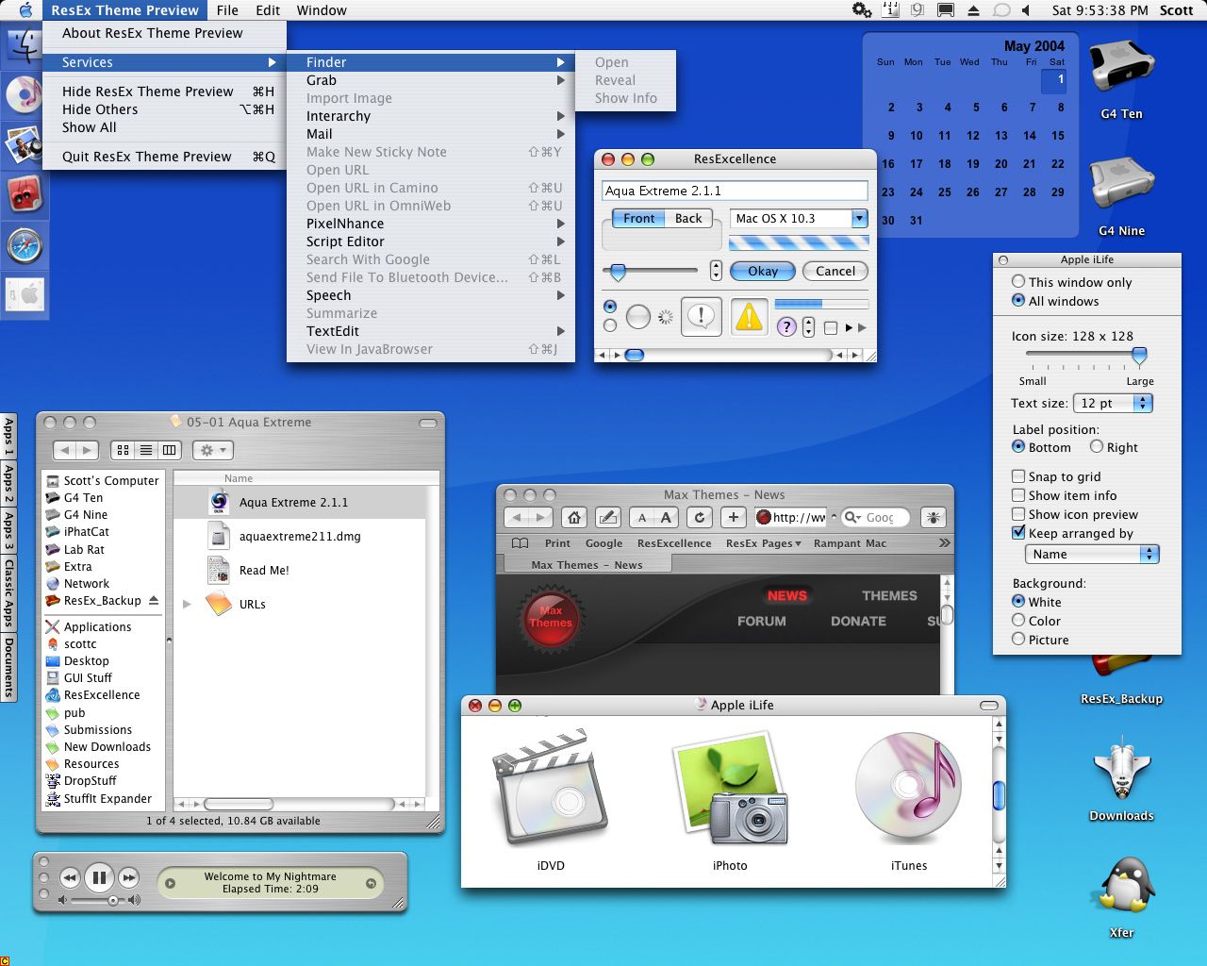The image size is (1207, 966).
Task: Open the File menu in the menu bar
Action: [227, 10]
